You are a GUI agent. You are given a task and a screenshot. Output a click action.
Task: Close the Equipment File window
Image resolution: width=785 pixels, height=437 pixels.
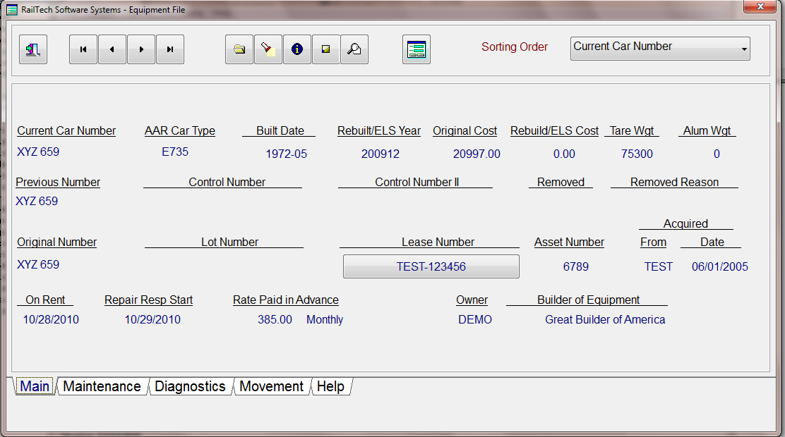click(x=760, y=6)
